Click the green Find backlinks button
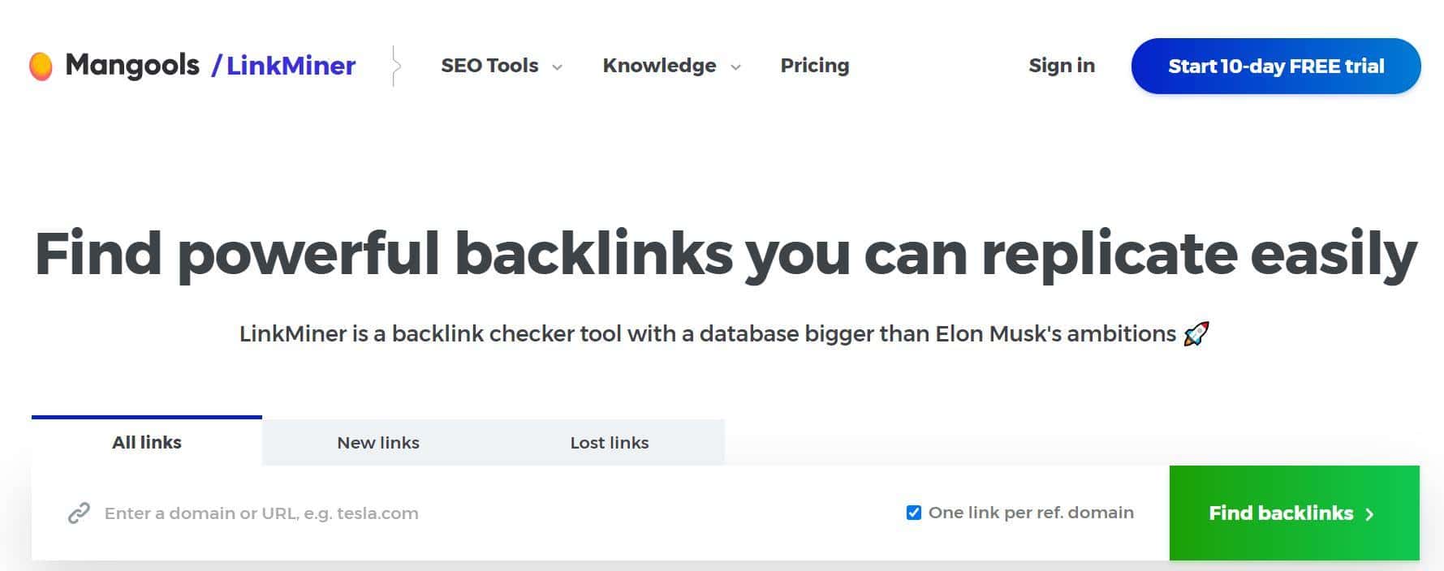This screenshot has height=571, width=1444. click(1295, 513)
